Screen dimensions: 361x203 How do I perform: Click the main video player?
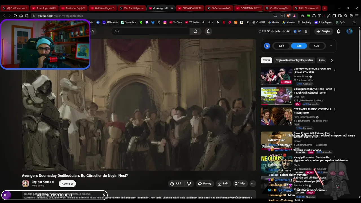139,105
